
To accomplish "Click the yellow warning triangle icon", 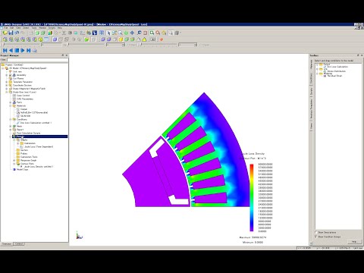I will pos(144,39).
